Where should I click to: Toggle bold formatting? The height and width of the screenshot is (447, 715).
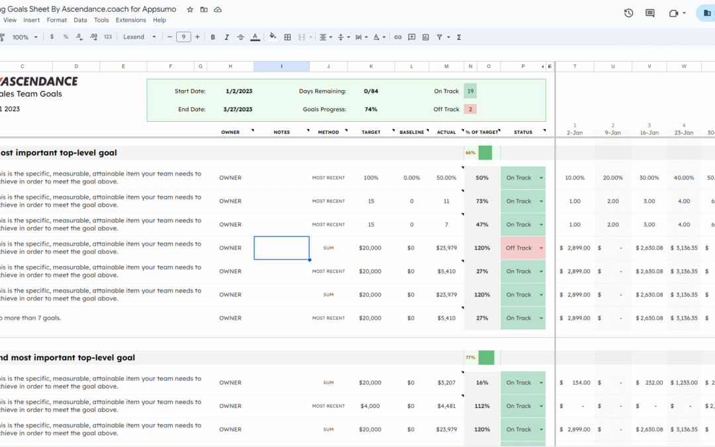[213, 37]
